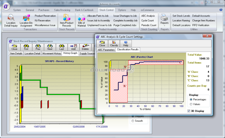The height and width of the screenshot is (138, 225).
Task: Select the Stock Control ribbon tab
Action: [106, 10]
